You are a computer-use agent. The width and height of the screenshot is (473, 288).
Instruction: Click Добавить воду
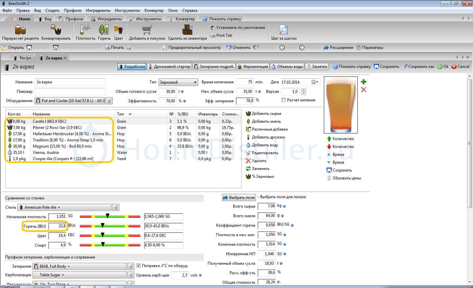[x=262, y=145]
